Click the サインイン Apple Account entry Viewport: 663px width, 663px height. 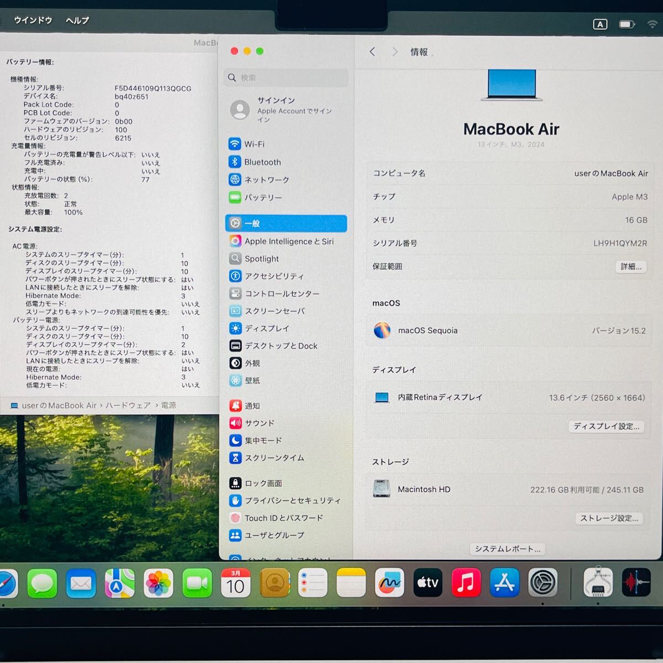[x=286, y=110]
